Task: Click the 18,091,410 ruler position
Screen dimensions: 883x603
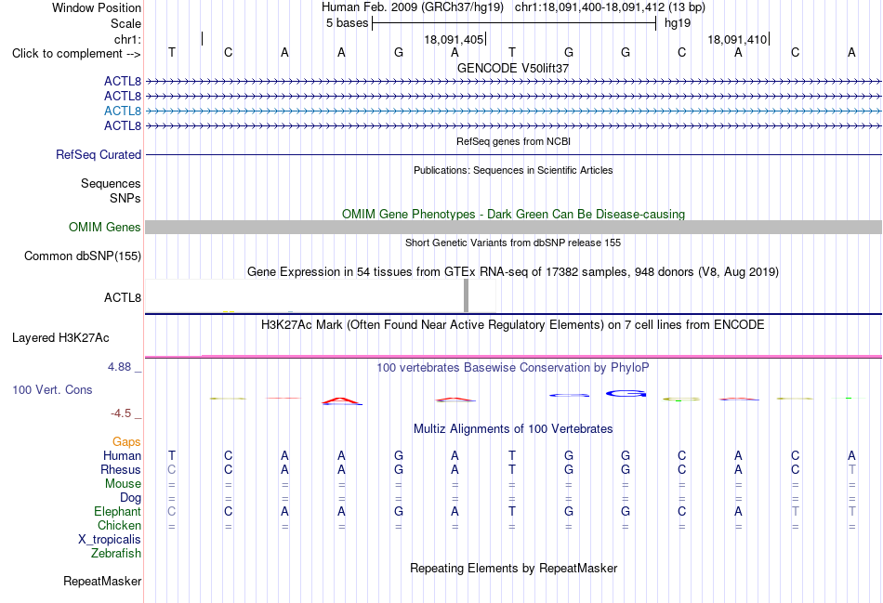Action: click(737, 39)
